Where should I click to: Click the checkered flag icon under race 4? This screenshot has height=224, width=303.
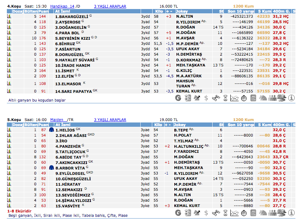tap(282, 98)
